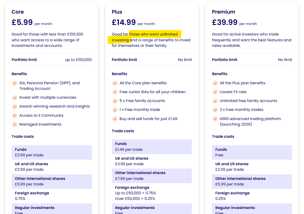Click the £14.99 per month price

124,22
